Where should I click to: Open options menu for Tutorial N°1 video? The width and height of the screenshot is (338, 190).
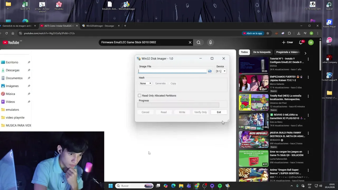point(308,59)
